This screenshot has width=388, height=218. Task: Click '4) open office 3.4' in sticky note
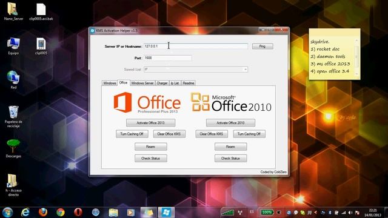[x=330, y=71]
